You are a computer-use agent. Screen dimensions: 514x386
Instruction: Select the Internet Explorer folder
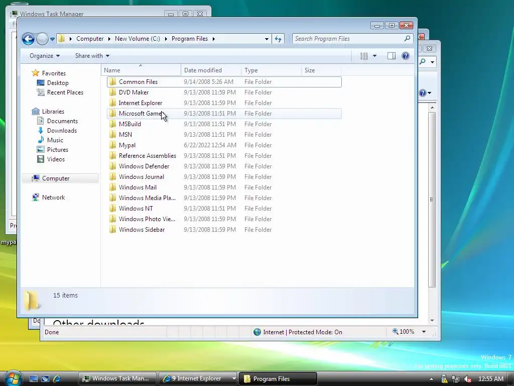(224, 103)
